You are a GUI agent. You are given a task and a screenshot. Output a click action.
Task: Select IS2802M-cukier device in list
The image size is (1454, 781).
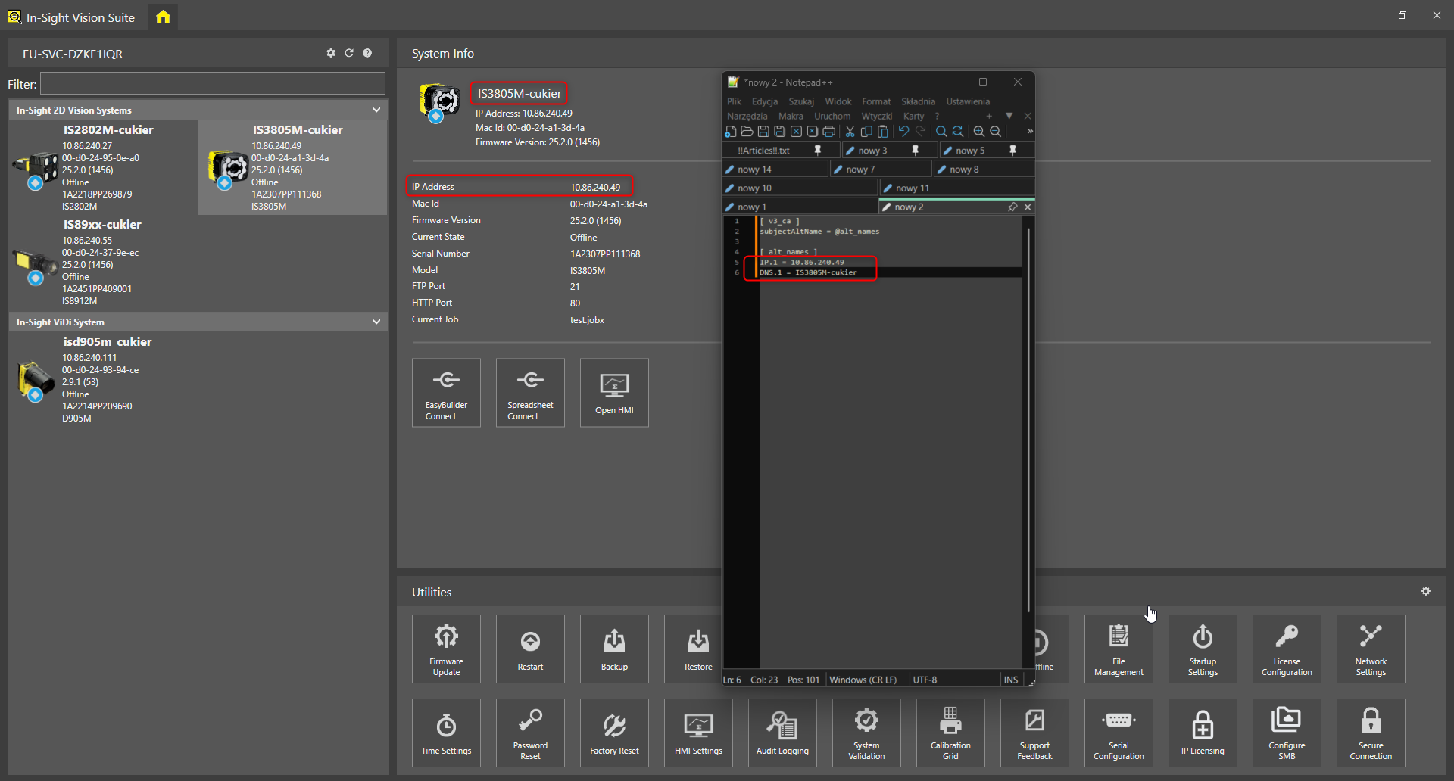click(x=103, y=167)
